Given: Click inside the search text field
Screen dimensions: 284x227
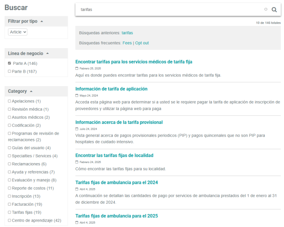Looking at the screenshot, I should [167, 10].
